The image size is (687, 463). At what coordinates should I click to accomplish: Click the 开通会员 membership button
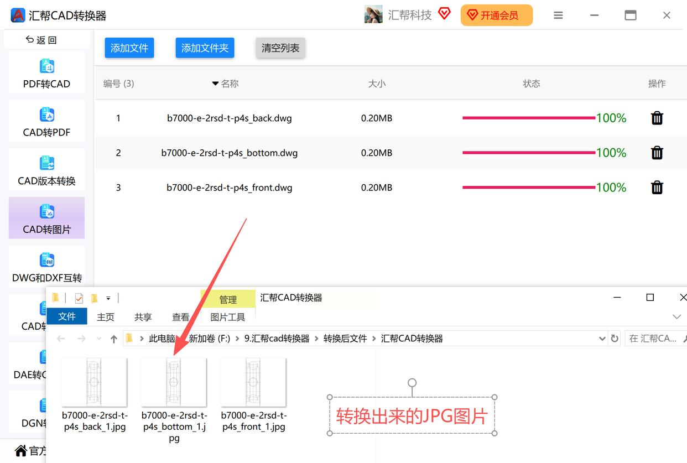(x=497, y=15)
